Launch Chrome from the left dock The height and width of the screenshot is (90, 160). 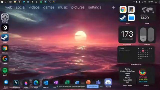point(5,48)
